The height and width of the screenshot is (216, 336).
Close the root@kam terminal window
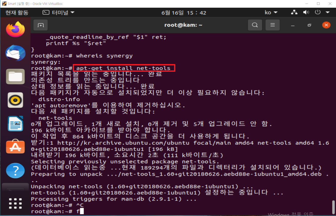(x=326, y=25)
